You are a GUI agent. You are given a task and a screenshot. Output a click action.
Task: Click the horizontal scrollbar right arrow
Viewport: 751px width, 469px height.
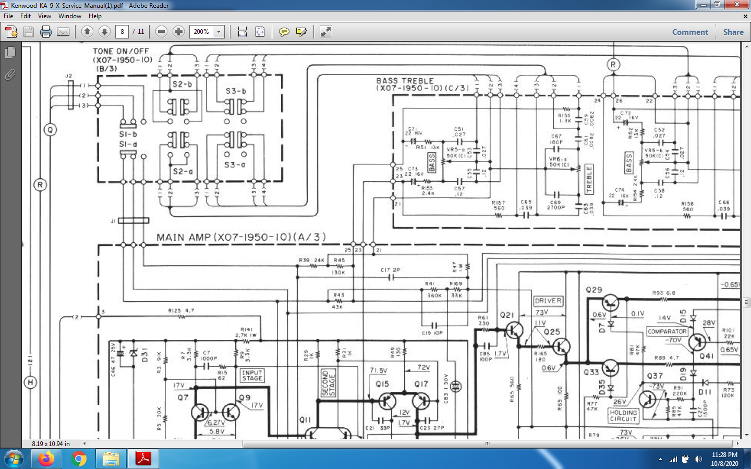point(737,444)
